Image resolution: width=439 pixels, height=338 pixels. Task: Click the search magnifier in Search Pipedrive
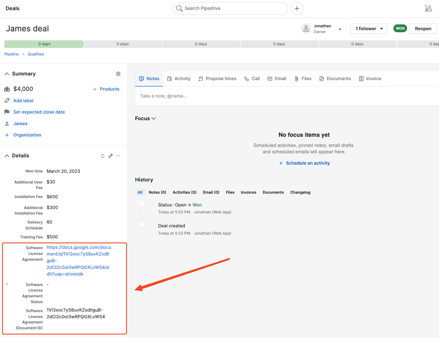(x=179, y=8)
